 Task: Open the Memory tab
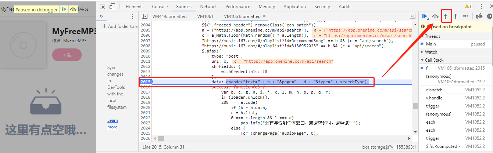267,6
